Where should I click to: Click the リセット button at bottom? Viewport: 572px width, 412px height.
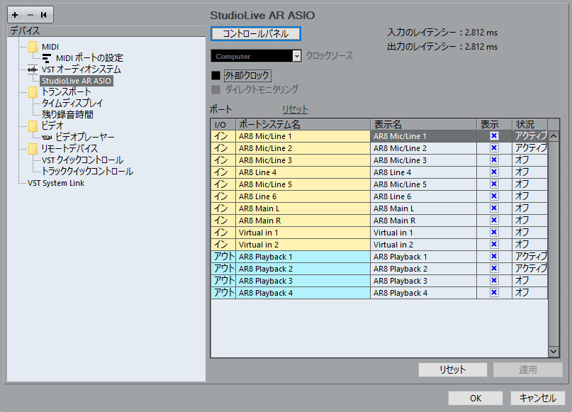(453, 369)
